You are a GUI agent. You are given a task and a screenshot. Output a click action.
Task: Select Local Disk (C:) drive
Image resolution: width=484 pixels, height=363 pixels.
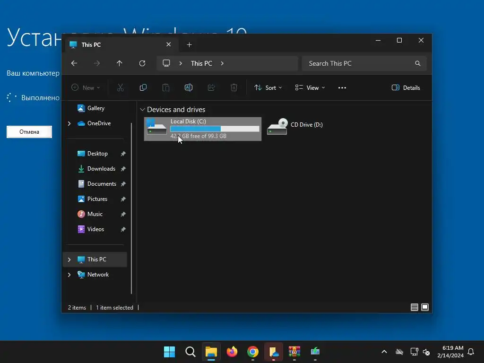(203, 129)
